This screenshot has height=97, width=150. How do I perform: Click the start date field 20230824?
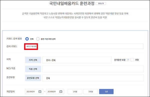pyautogui.click(x=34, y=91)
